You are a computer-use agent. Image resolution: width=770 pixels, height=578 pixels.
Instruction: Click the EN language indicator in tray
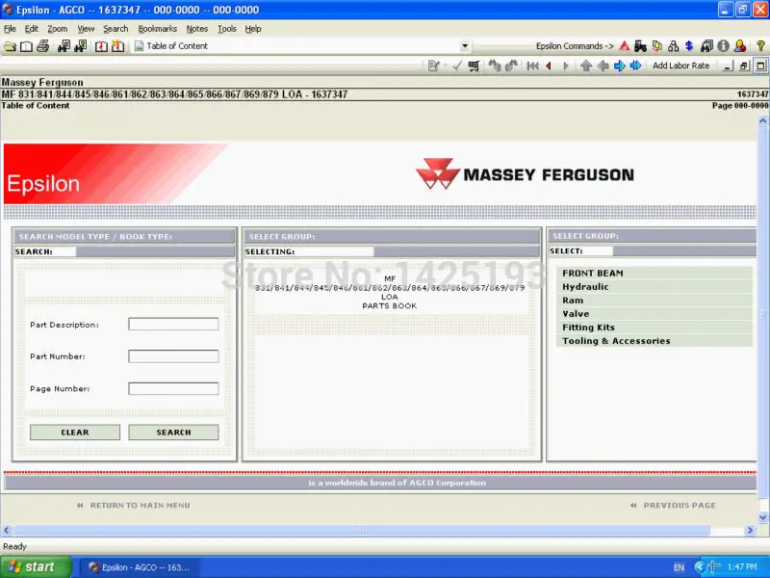tap(679, 567)
